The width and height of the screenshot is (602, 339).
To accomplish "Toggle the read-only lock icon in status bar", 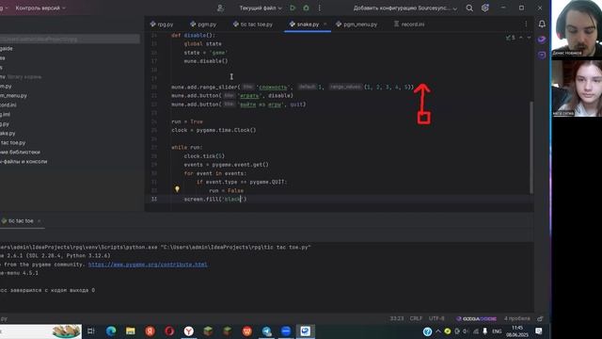I will (540, 318).
